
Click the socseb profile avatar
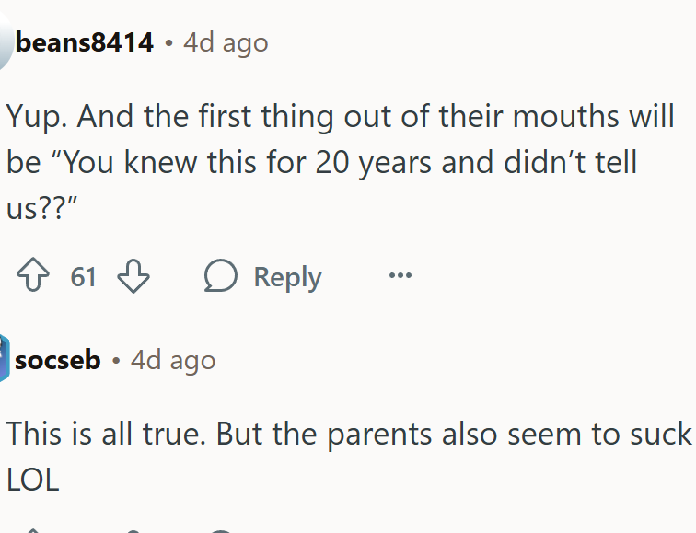5,359
